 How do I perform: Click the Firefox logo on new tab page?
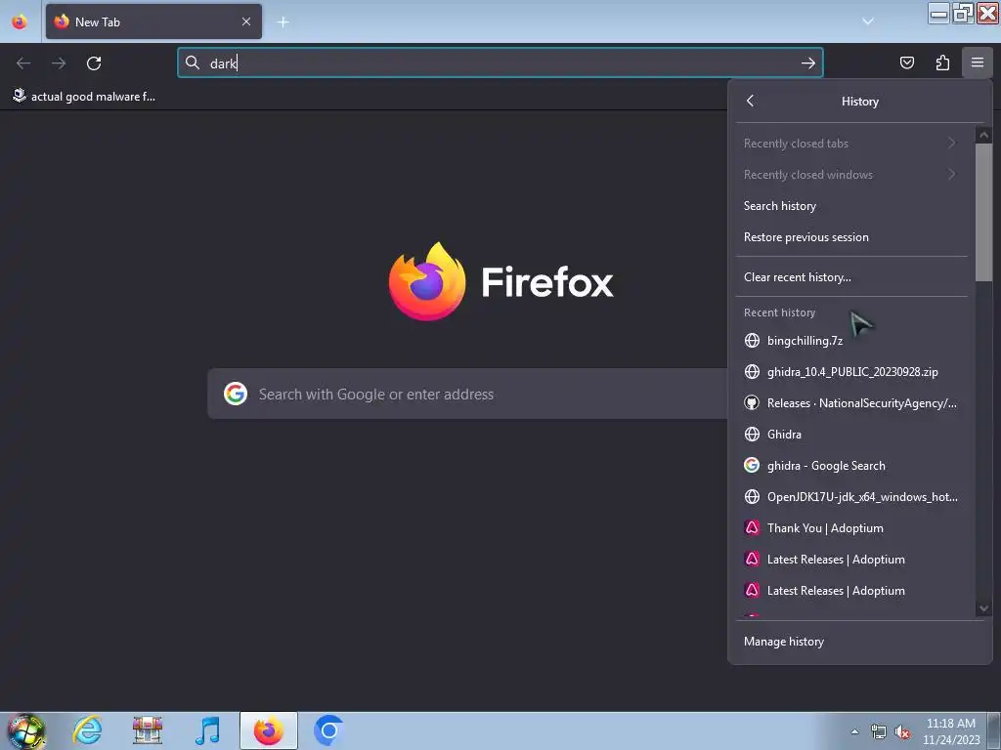[x=427, y=281]
